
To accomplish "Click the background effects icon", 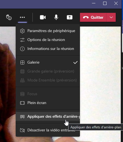I will 22,117.
